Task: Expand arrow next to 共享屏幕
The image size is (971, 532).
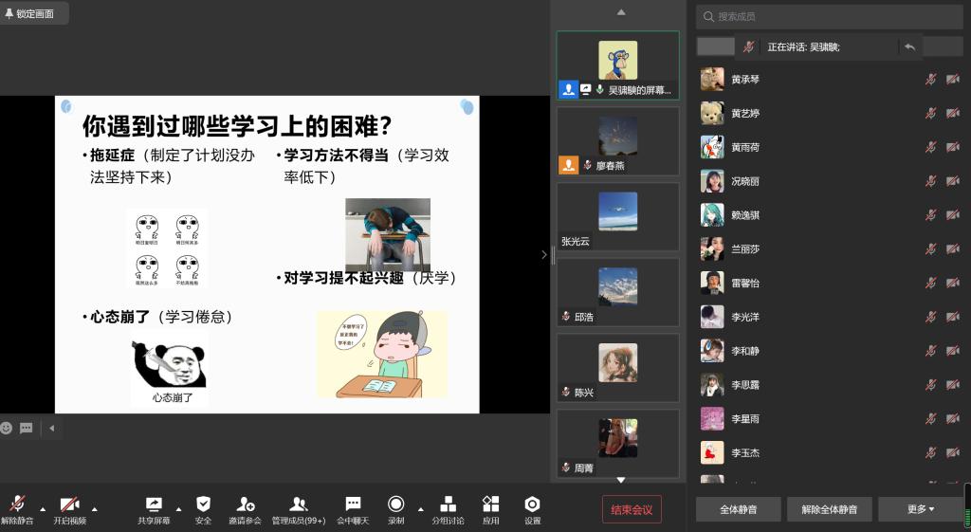Action: [x=179, y=509]
